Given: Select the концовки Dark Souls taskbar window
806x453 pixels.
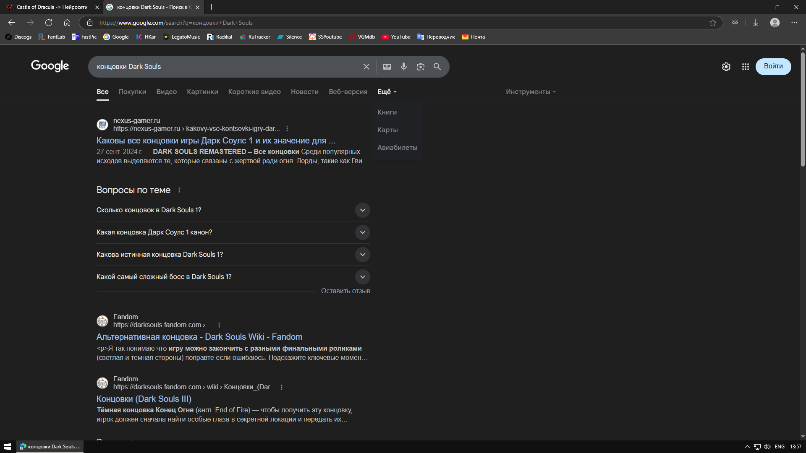Looking at the screenshot, I should click(50, 447).
